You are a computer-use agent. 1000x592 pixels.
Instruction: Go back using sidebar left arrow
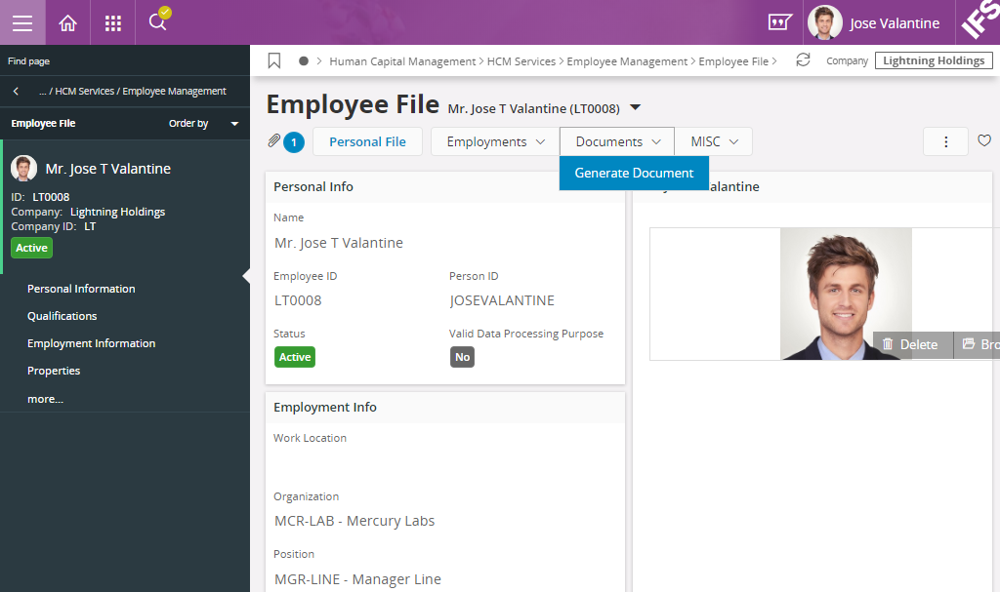16,91
